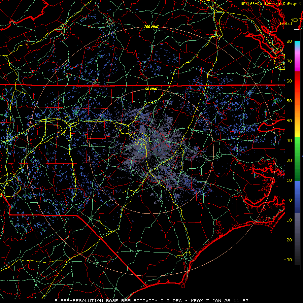Click the [dBZ] unit label above the color scale
Viewport: 303px width, 303px height.
286,23
